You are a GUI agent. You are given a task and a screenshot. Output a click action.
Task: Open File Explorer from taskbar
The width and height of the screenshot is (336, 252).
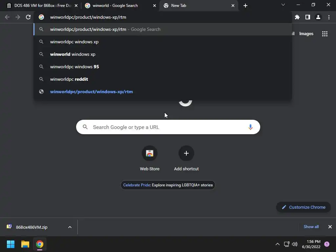pos(25,244)
